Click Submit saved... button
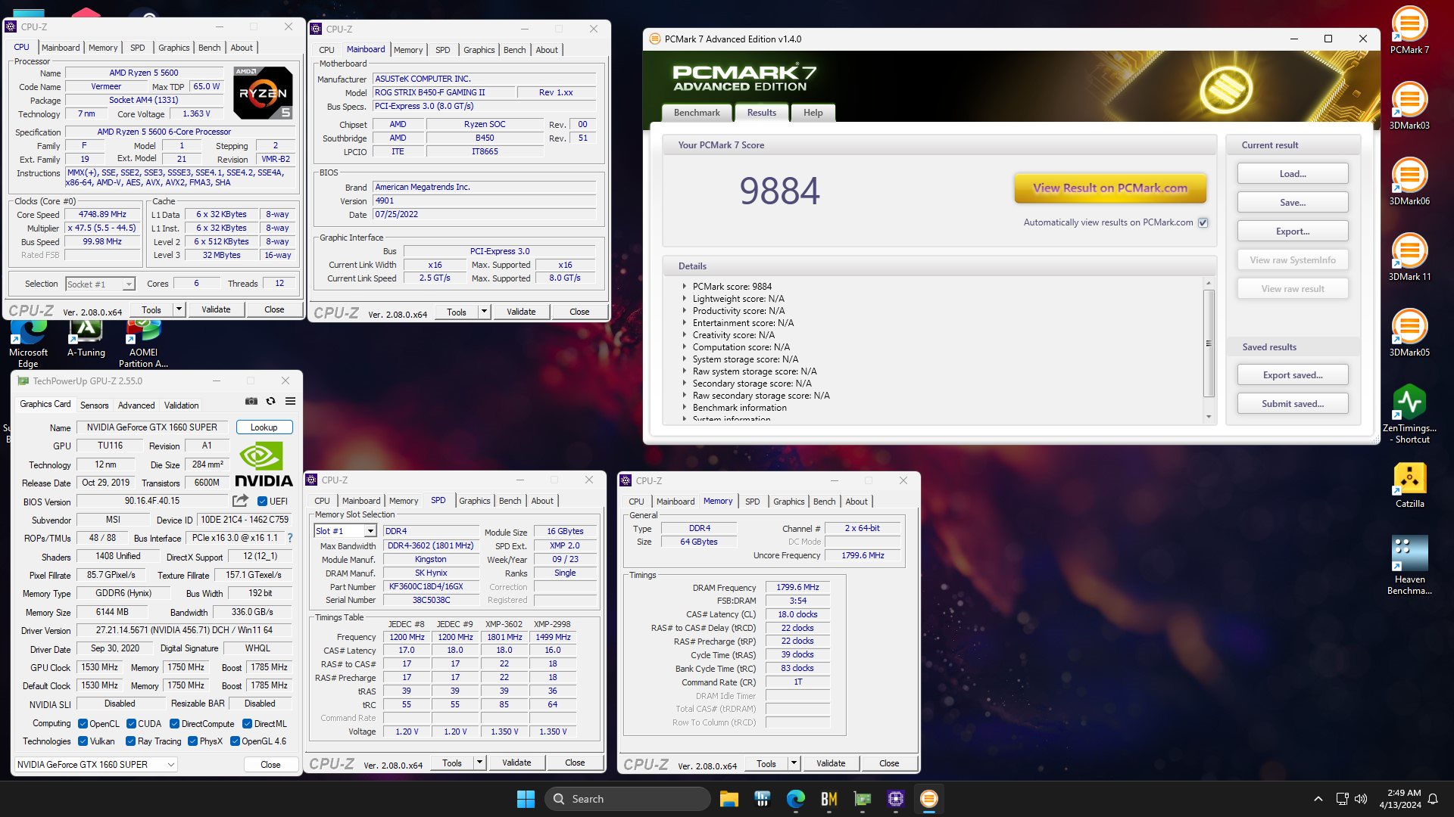 (x=1293, y=404)
